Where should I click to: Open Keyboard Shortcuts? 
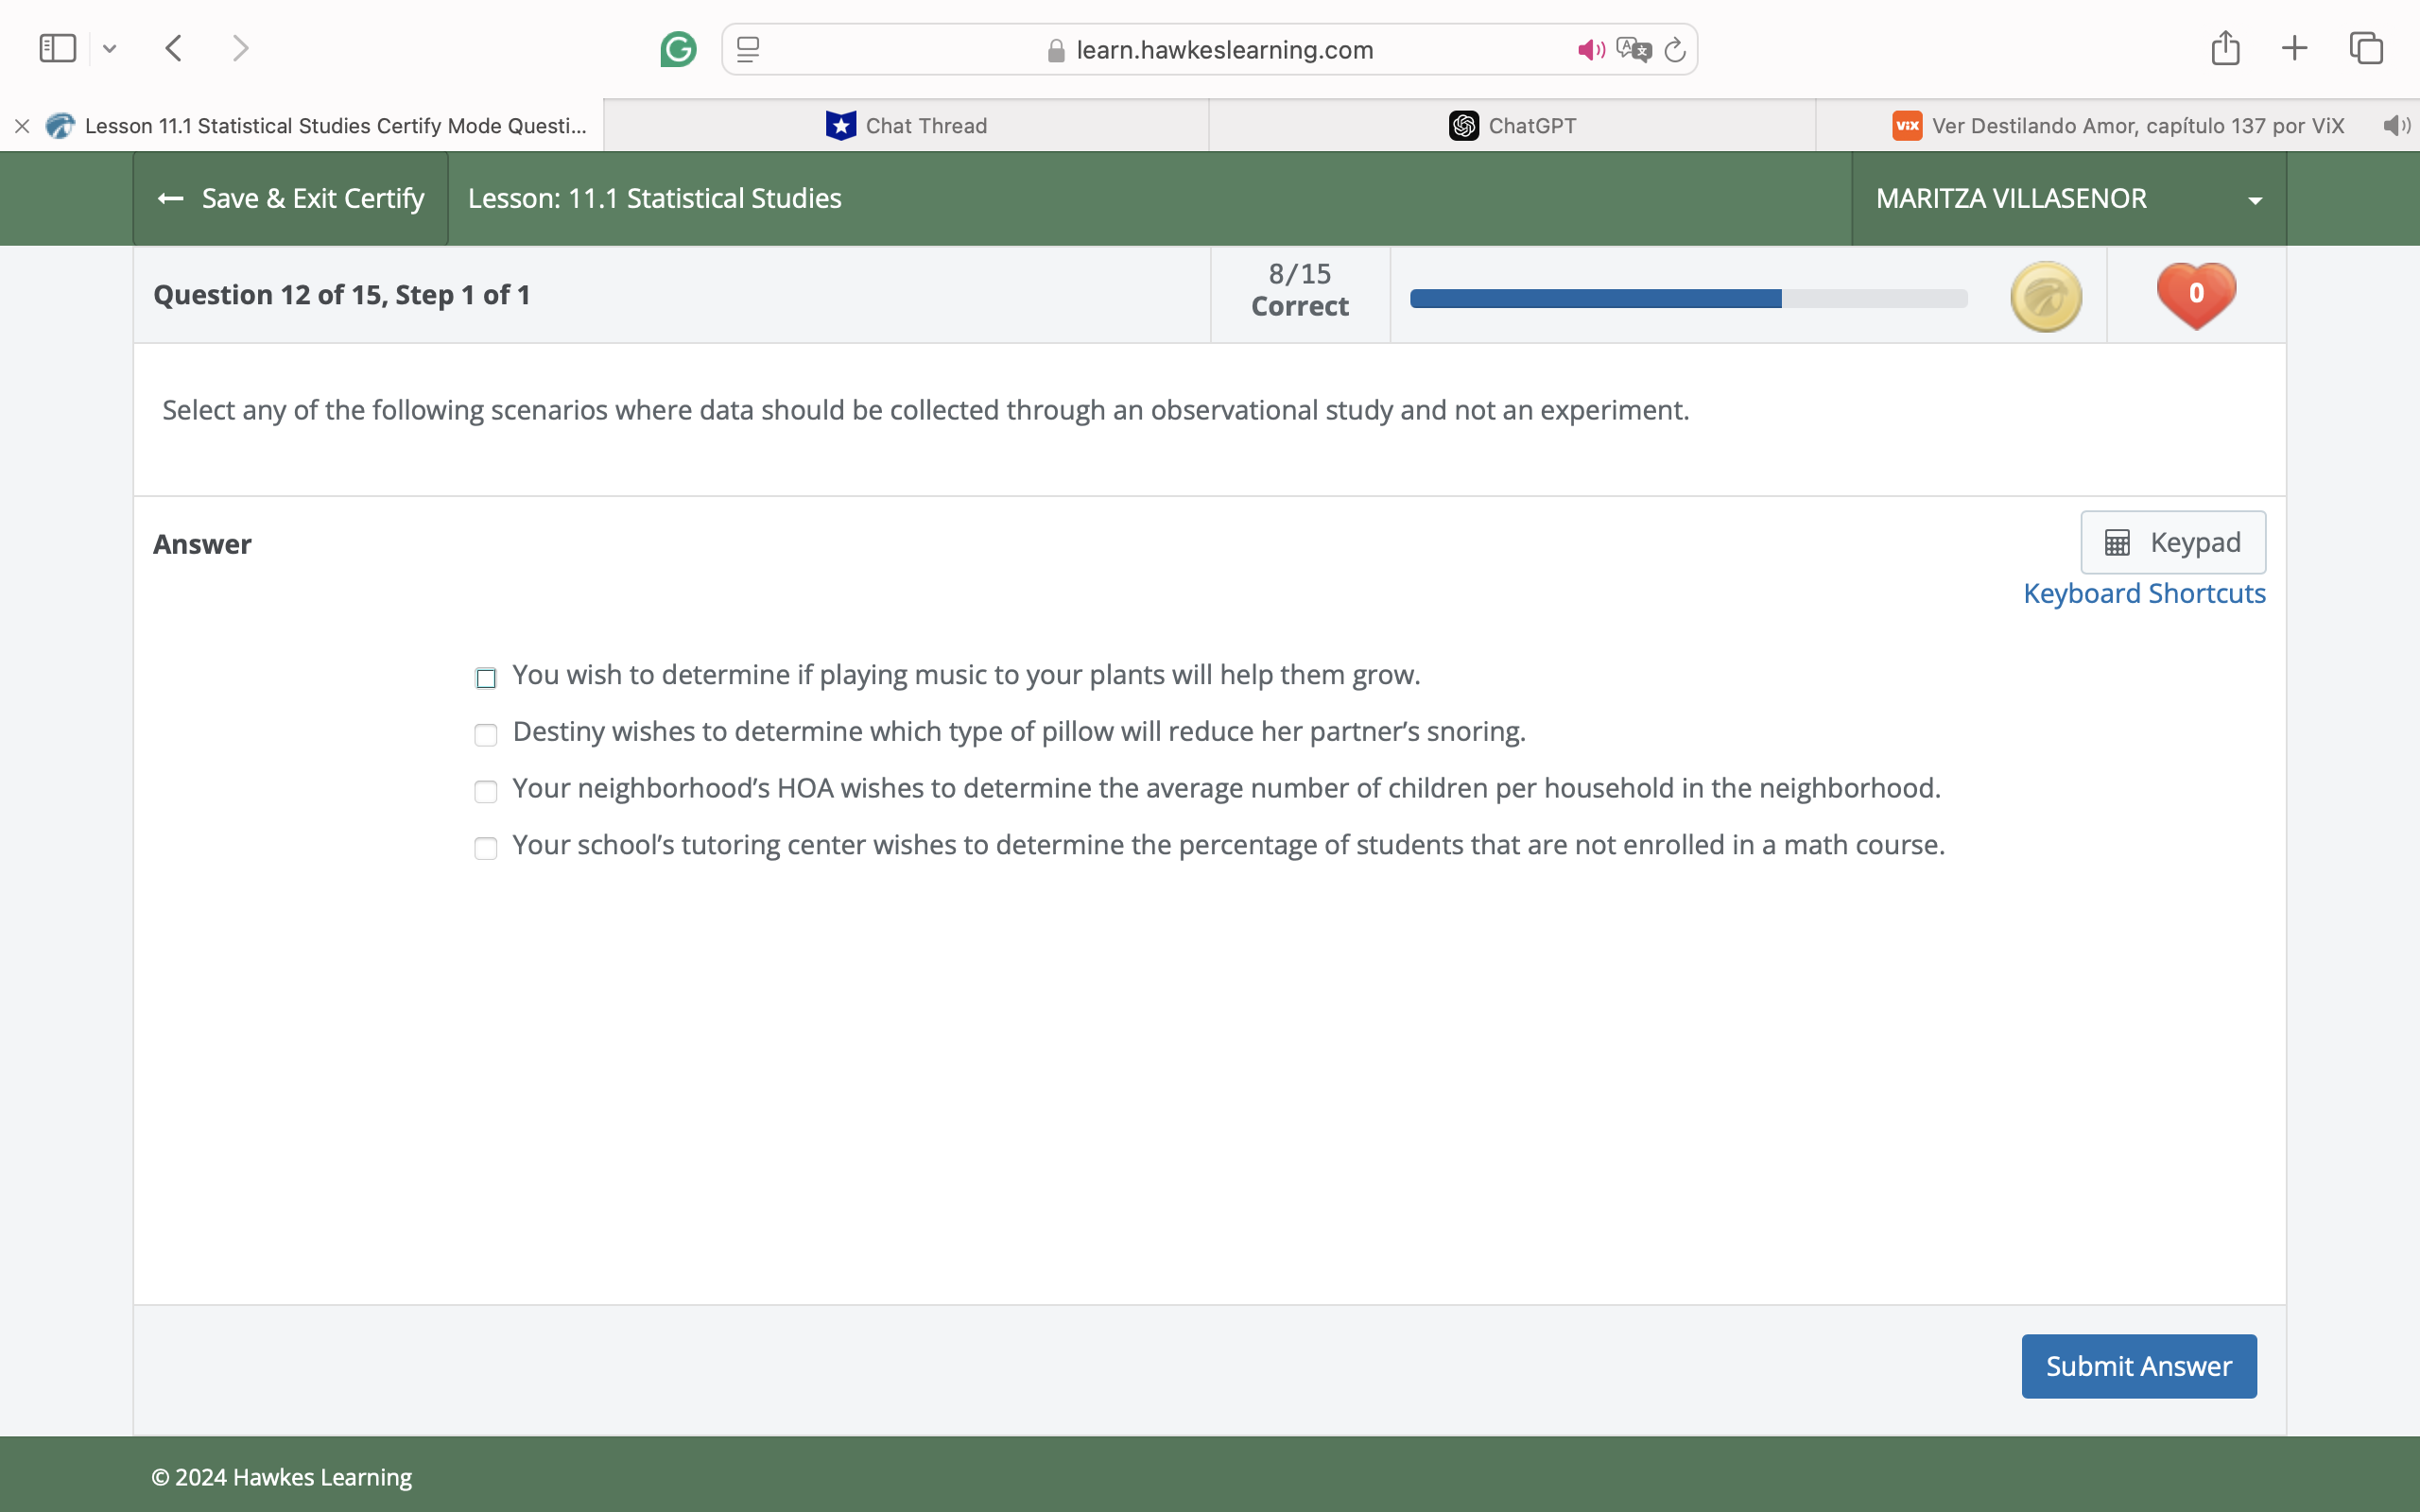point(2144,592)
